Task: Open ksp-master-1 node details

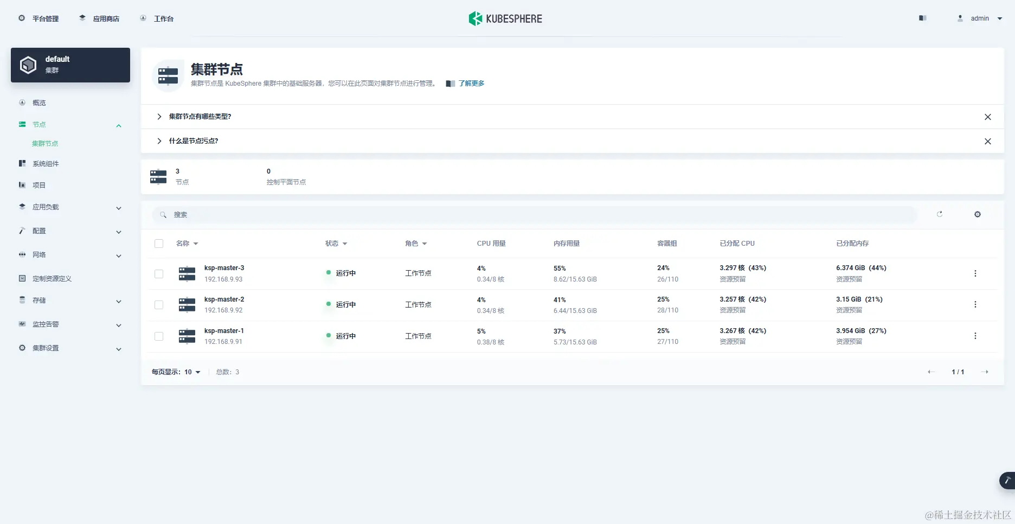Action: [x=224, y=331]
